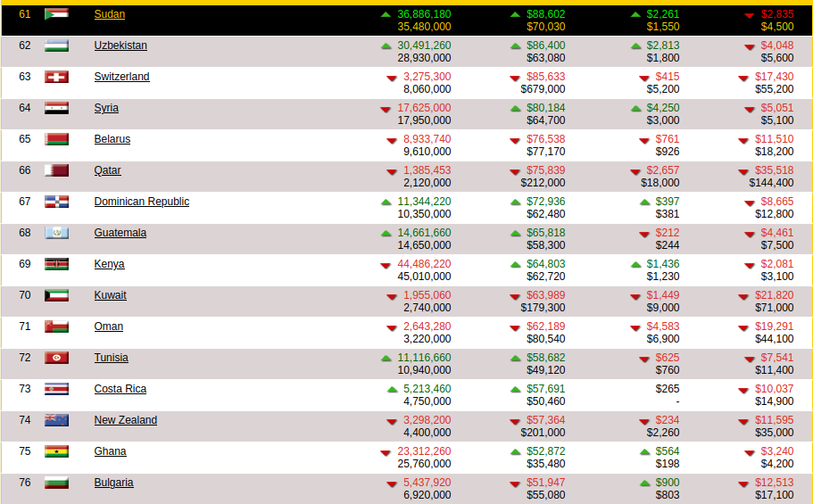
Task: Click the Tunisia flag icon
Action: tap(57, 358)
